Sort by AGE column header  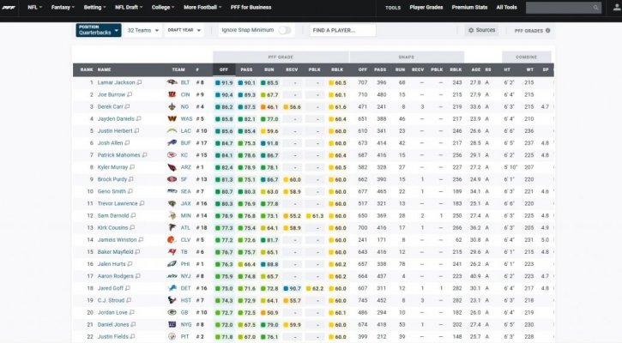coord(476,69)
